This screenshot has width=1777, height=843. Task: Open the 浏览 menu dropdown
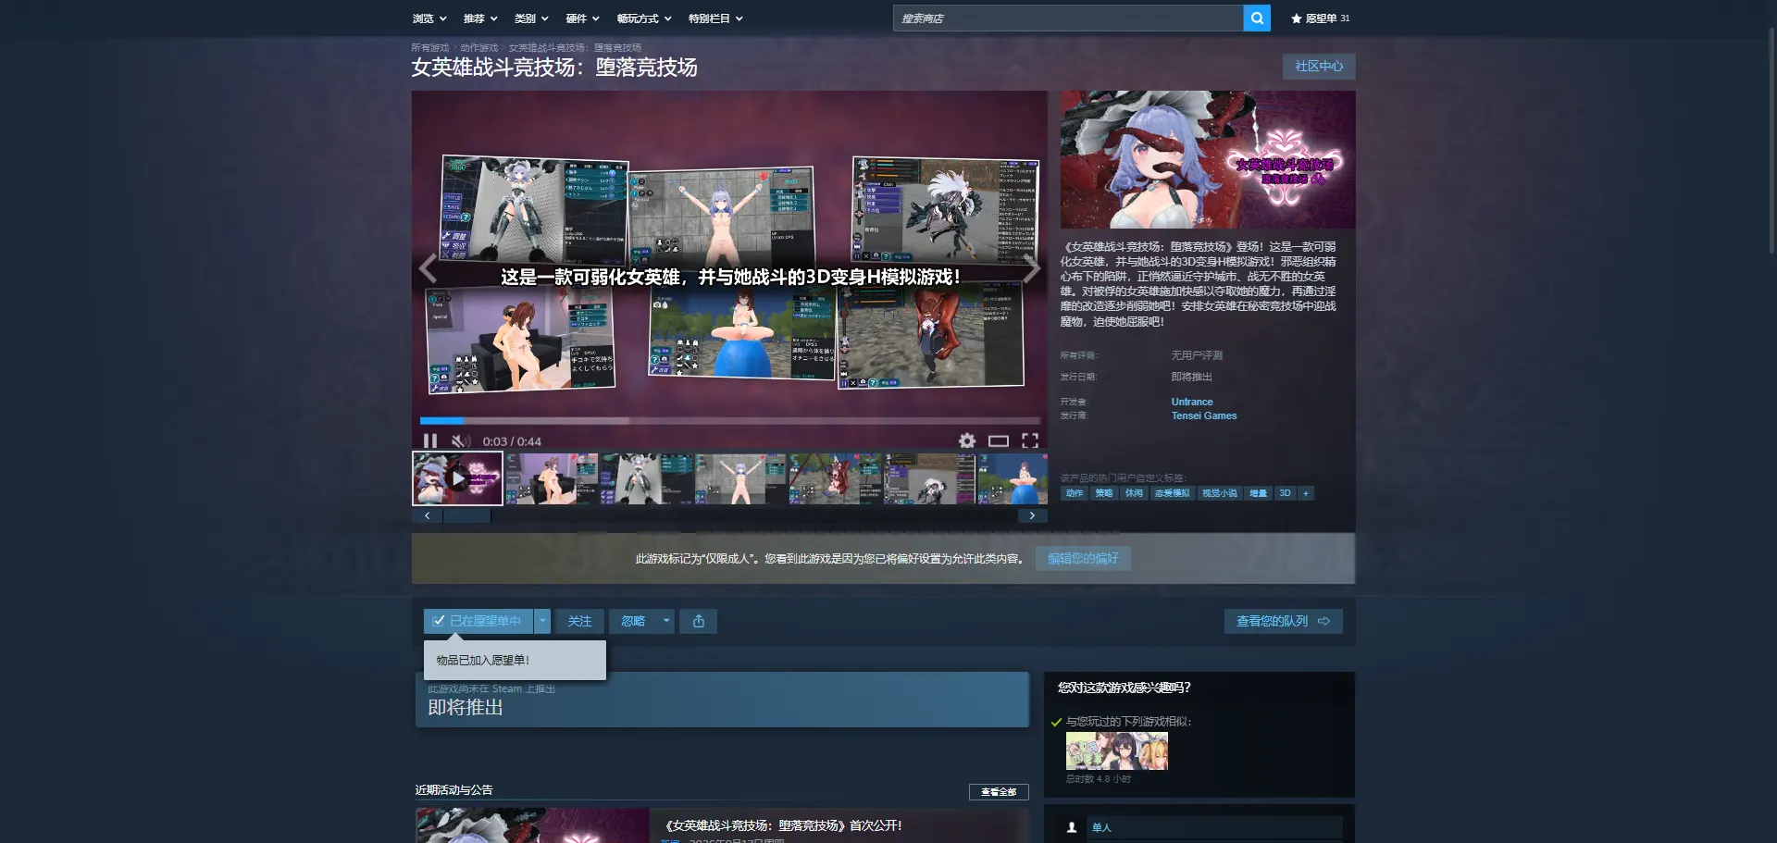click(x=429, y=19)
